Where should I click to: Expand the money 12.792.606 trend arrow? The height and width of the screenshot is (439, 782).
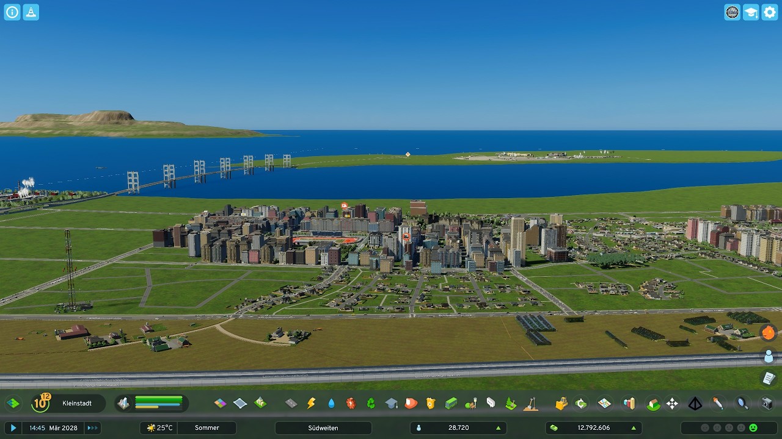[634, 428]
